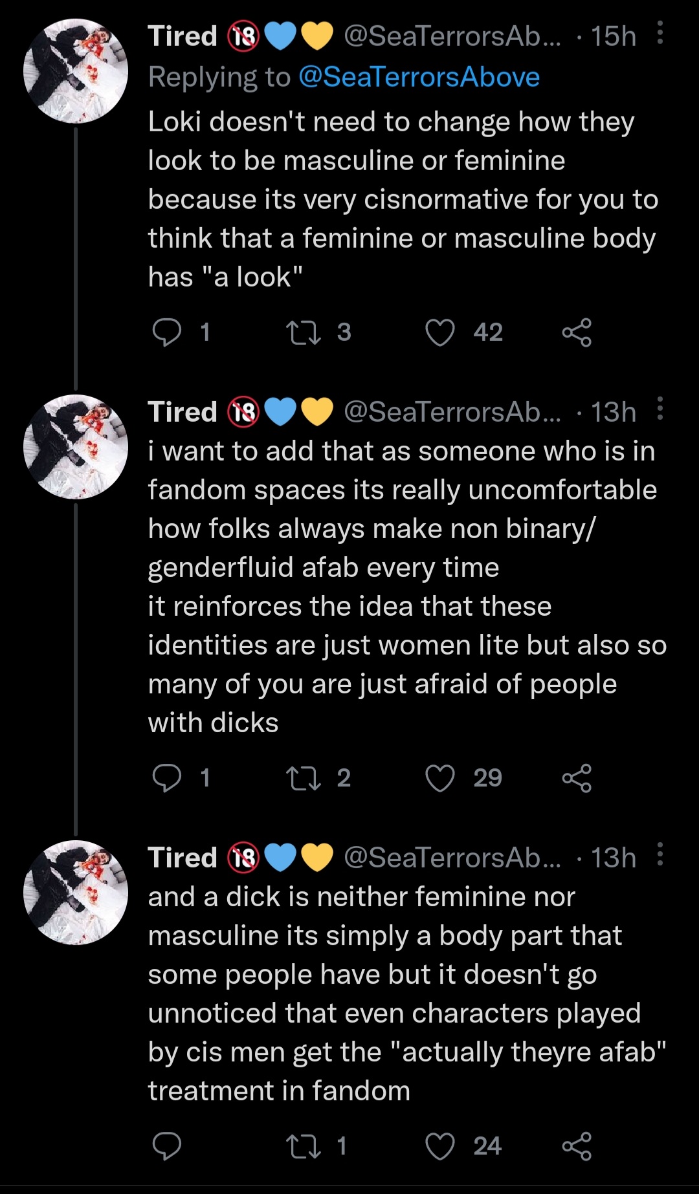
Task: Reply to the fandom spaces tweet
Action: [166, 777]
